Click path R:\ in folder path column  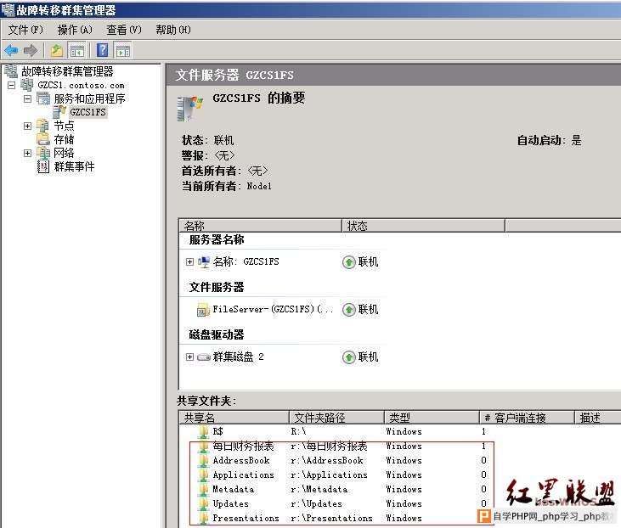299,431
